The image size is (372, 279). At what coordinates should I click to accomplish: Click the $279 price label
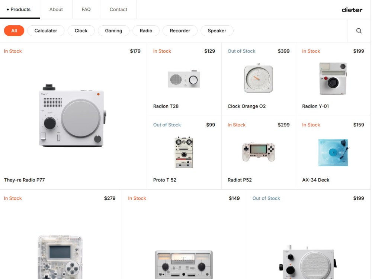click(x=110, y=198)
